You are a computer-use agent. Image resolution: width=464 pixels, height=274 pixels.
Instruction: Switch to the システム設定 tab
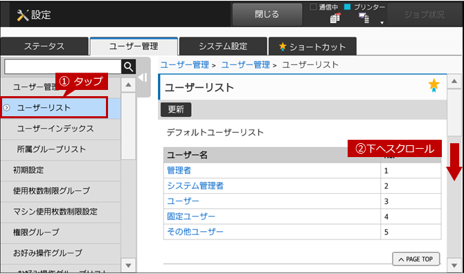pyautogui.click(x=223, y=46)
